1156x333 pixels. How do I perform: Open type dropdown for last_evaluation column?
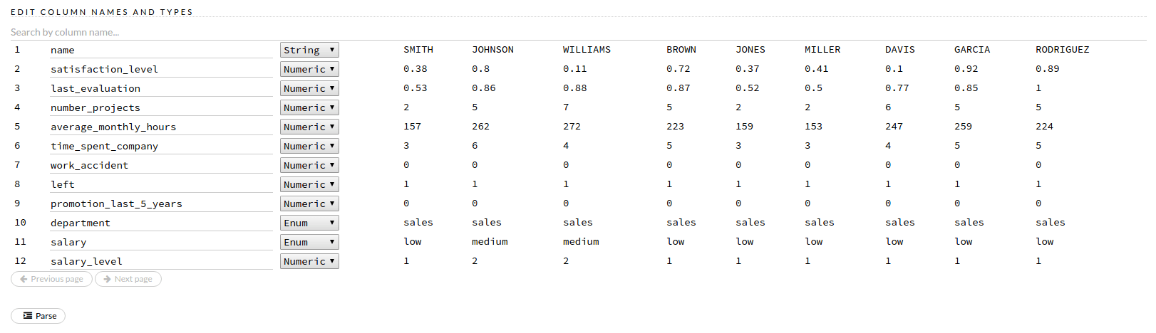309,88
